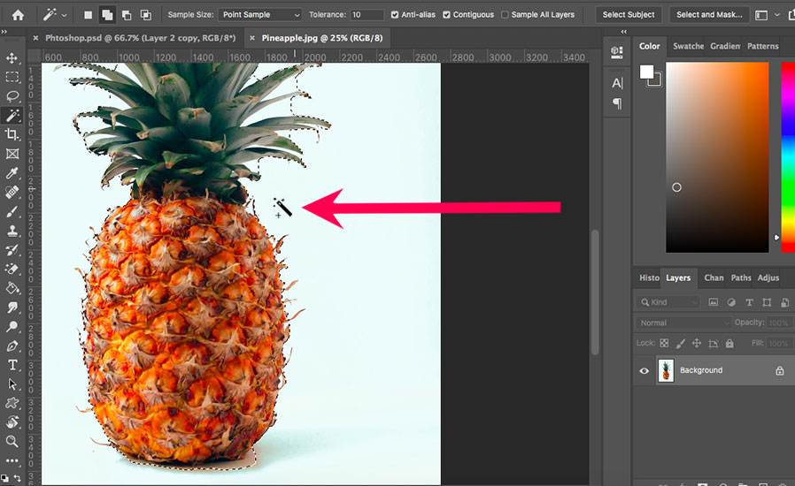Switch to the Paths panel tab
795x486 pixels.
(x=741, y=278)
